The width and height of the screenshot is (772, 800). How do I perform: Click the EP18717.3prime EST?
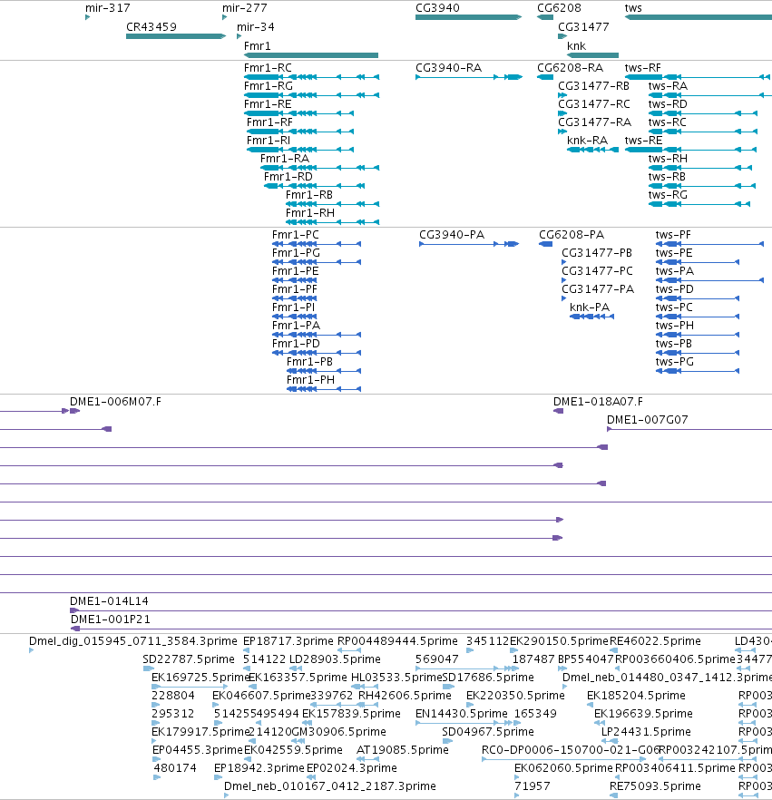247,650
